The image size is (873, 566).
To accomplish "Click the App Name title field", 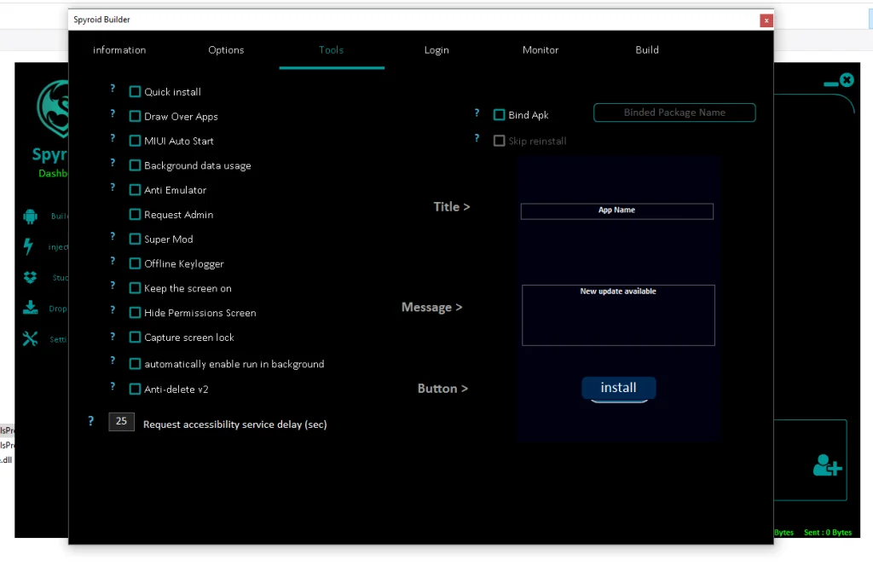I will click(616, 211).
